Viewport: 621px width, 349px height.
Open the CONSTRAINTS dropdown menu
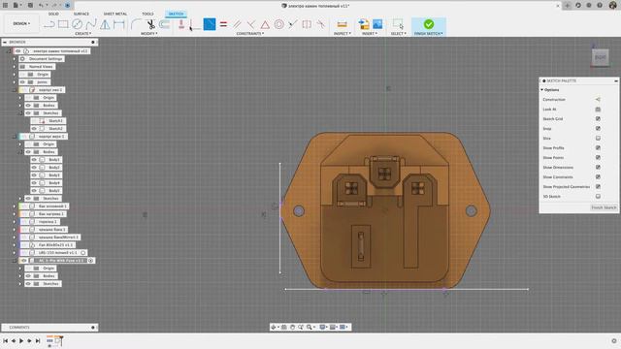tap(250, 34)
